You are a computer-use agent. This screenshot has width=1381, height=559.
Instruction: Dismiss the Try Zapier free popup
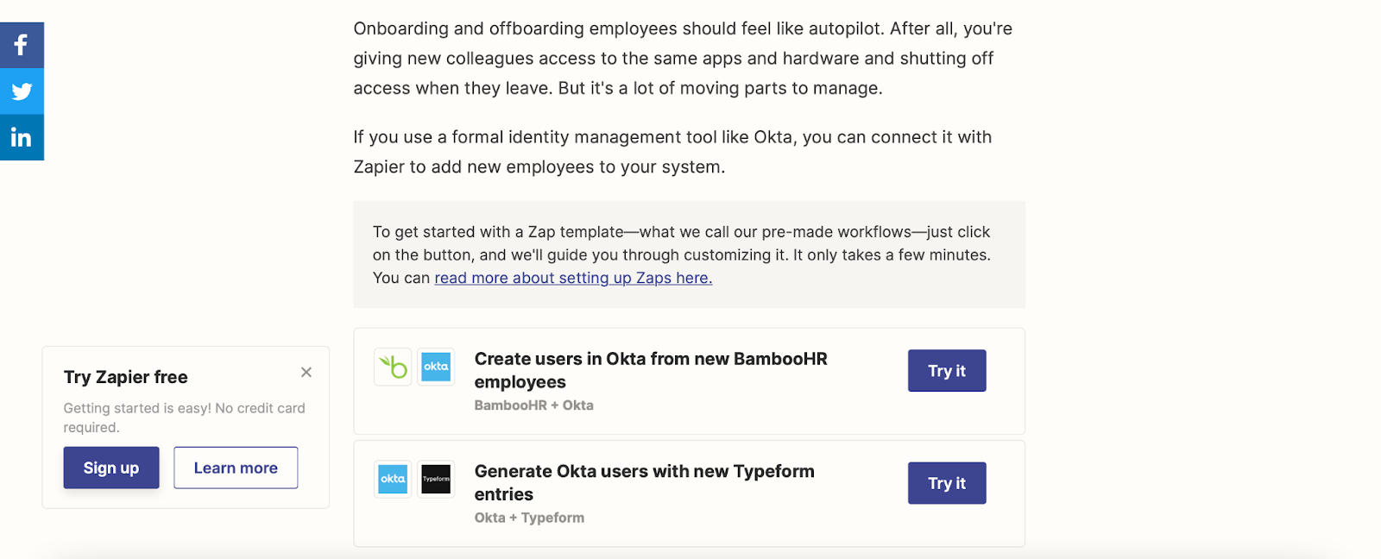(306, 373)
